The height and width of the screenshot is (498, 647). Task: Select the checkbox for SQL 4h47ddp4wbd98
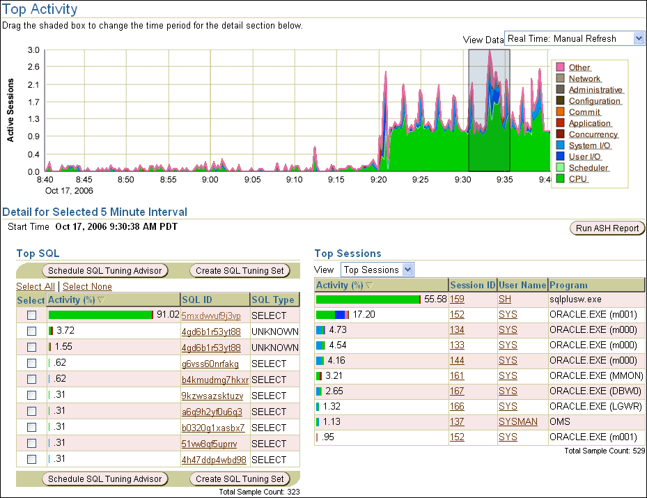point(31,460)
